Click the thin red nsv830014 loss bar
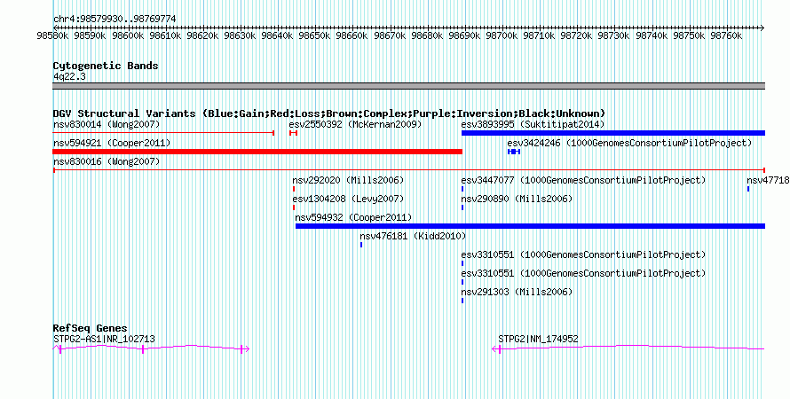 tap(163, 133)
